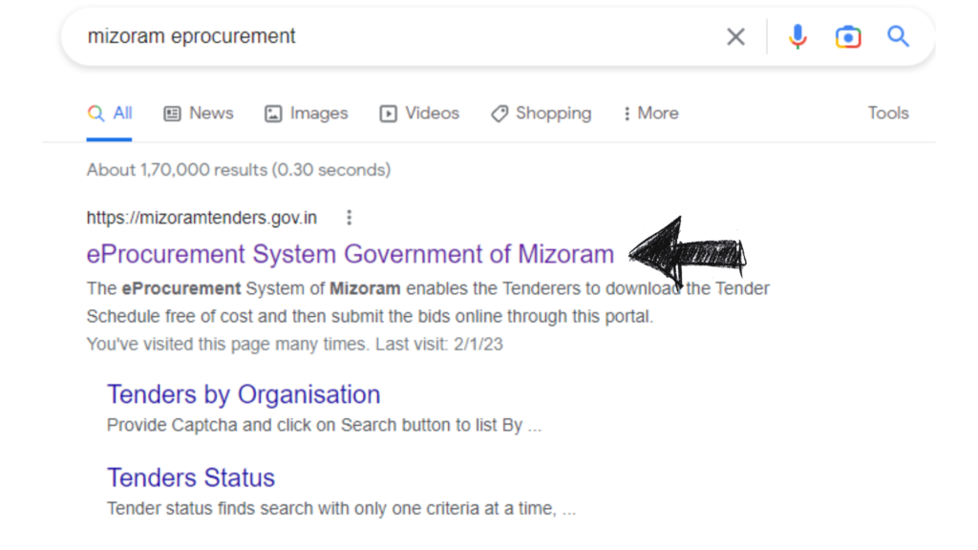Open the Tools options

pyautogui.click(x=887, y=113)
